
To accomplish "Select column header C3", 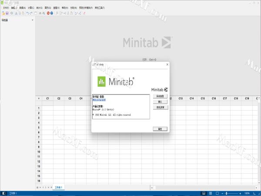I will [70, 98].
